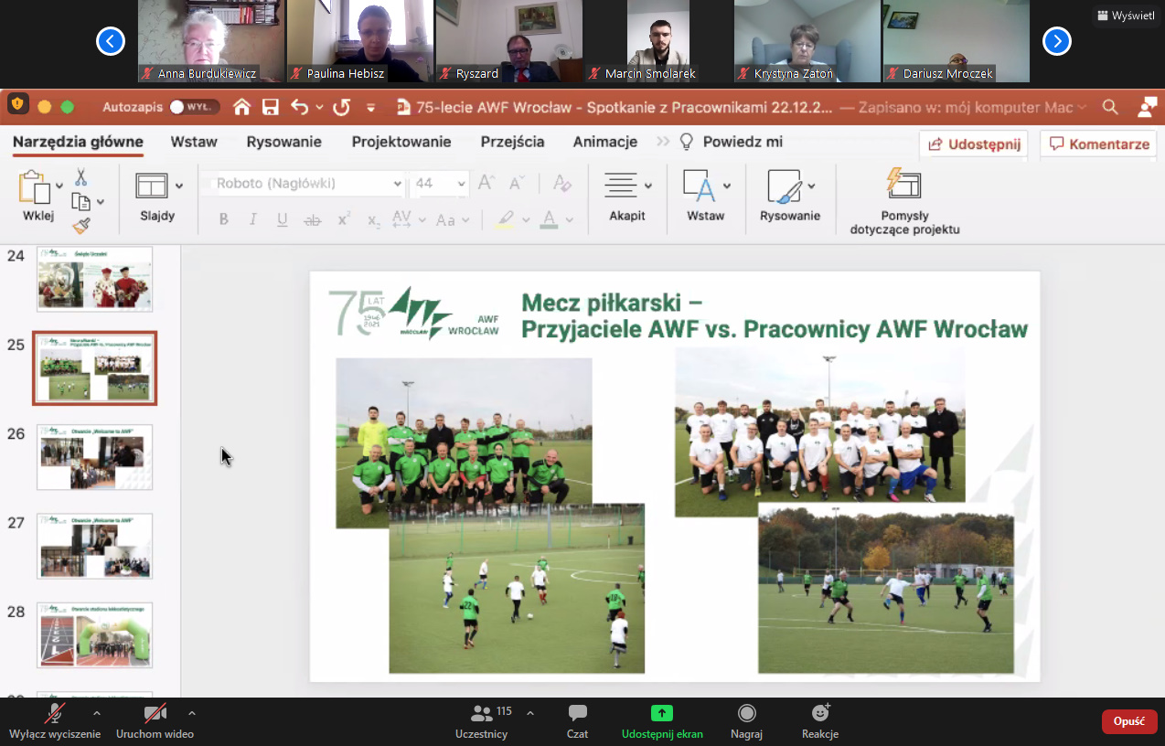
Task: Open the search magnifier in PowerPoint title bar
Action: [1110, 107]
